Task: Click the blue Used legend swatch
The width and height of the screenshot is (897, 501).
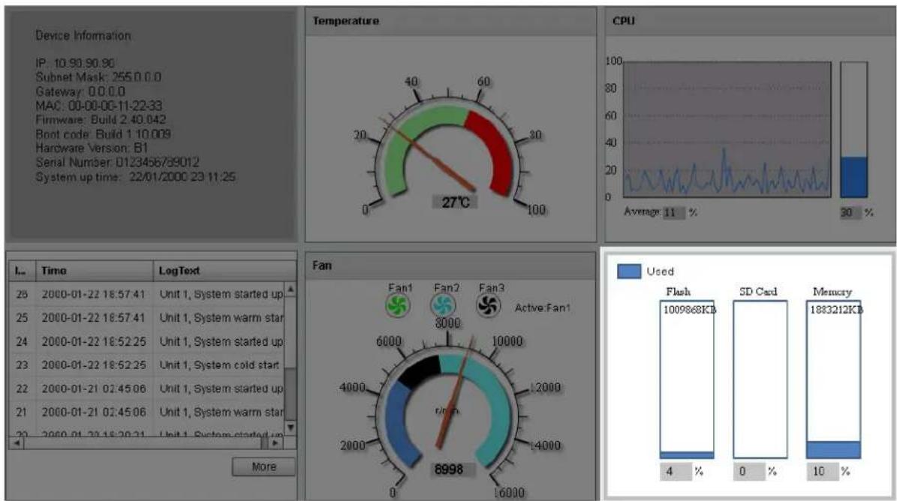Action: coord(629,271)
